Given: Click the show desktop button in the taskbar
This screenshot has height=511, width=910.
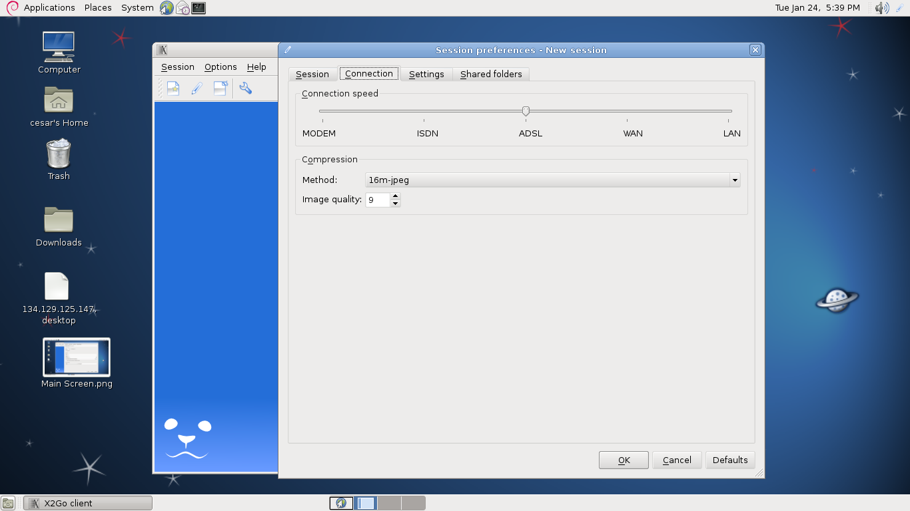Looking at the screenshot, I should 8,504.
